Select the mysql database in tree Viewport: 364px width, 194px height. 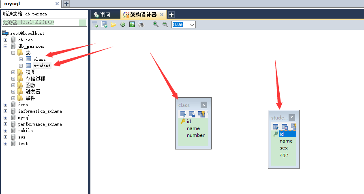[x=24, y=117]
